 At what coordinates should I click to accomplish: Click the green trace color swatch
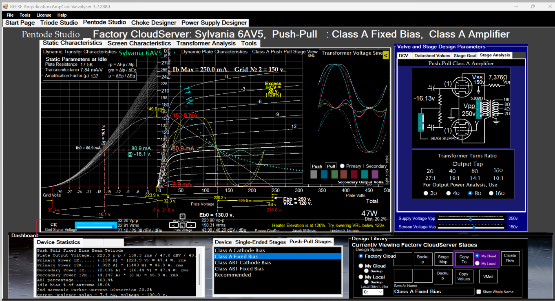coord(334,174)
